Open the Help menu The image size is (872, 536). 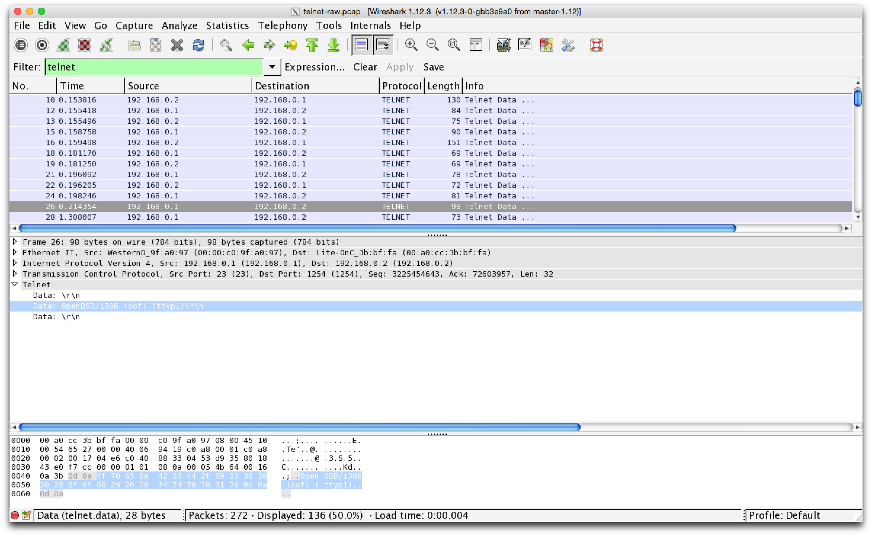point(410,25)
